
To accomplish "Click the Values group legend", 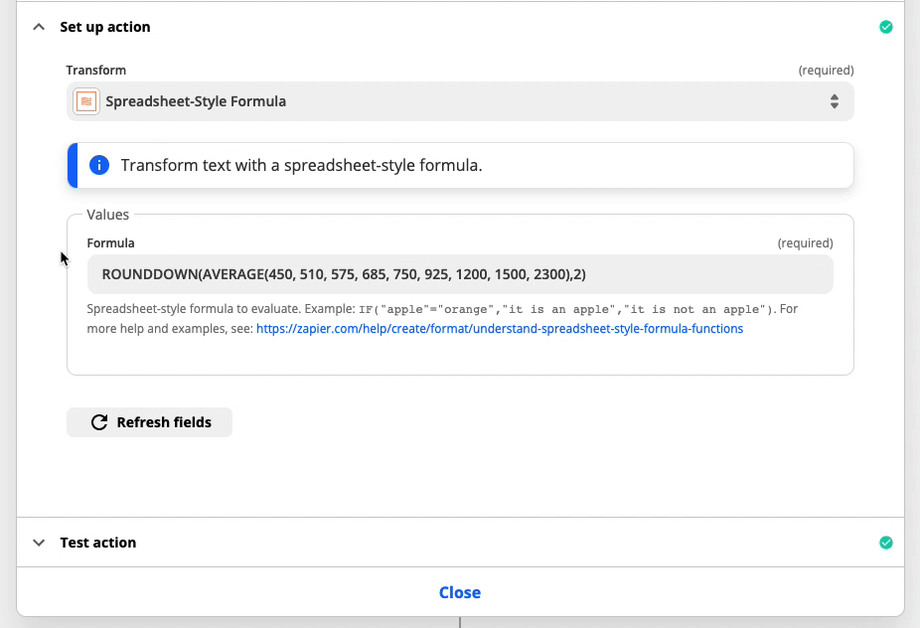I will (108, 215).
